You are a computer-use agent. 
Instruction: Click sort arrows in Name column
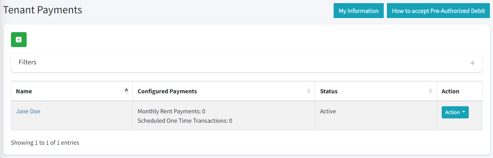pyautogui.click(x=126, y=91)
